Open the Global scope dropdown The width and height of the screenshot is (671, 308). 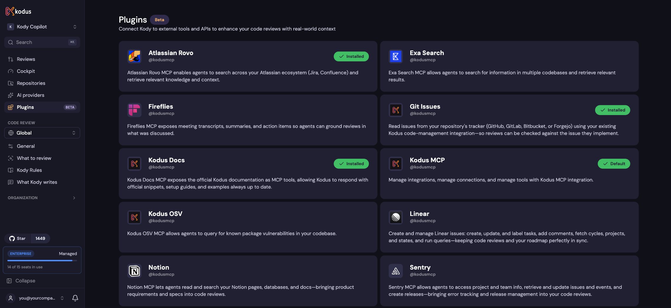[42, 133]
